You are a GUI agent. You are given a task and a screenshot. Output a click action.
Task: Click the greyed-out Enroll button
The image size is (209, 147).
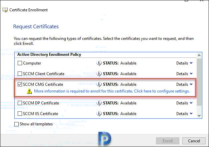(x=168, y=141)
